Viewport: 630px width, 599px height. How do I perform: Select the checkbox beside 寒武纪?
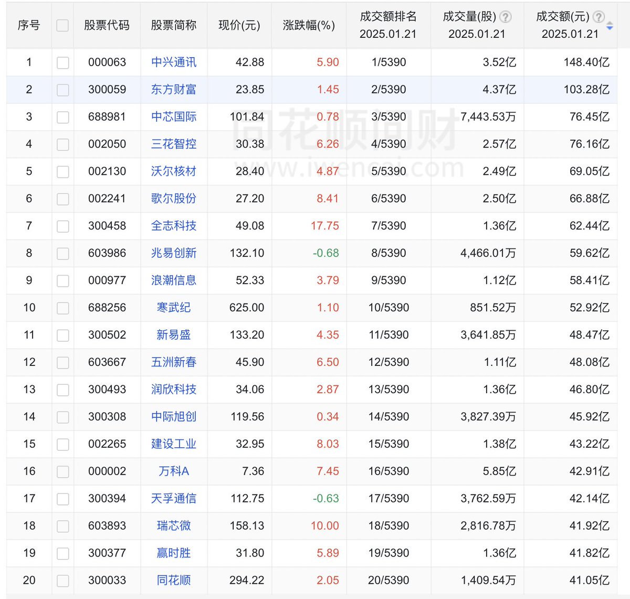pos(62,308)
